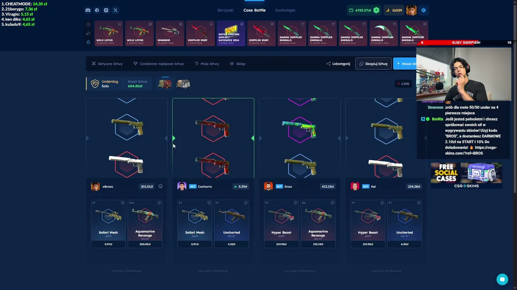Click Cachorro's Uncharted AK-47 card
The width and height of the screenshot is (517, 290).
pyautogui.click(x=231, y=224)
